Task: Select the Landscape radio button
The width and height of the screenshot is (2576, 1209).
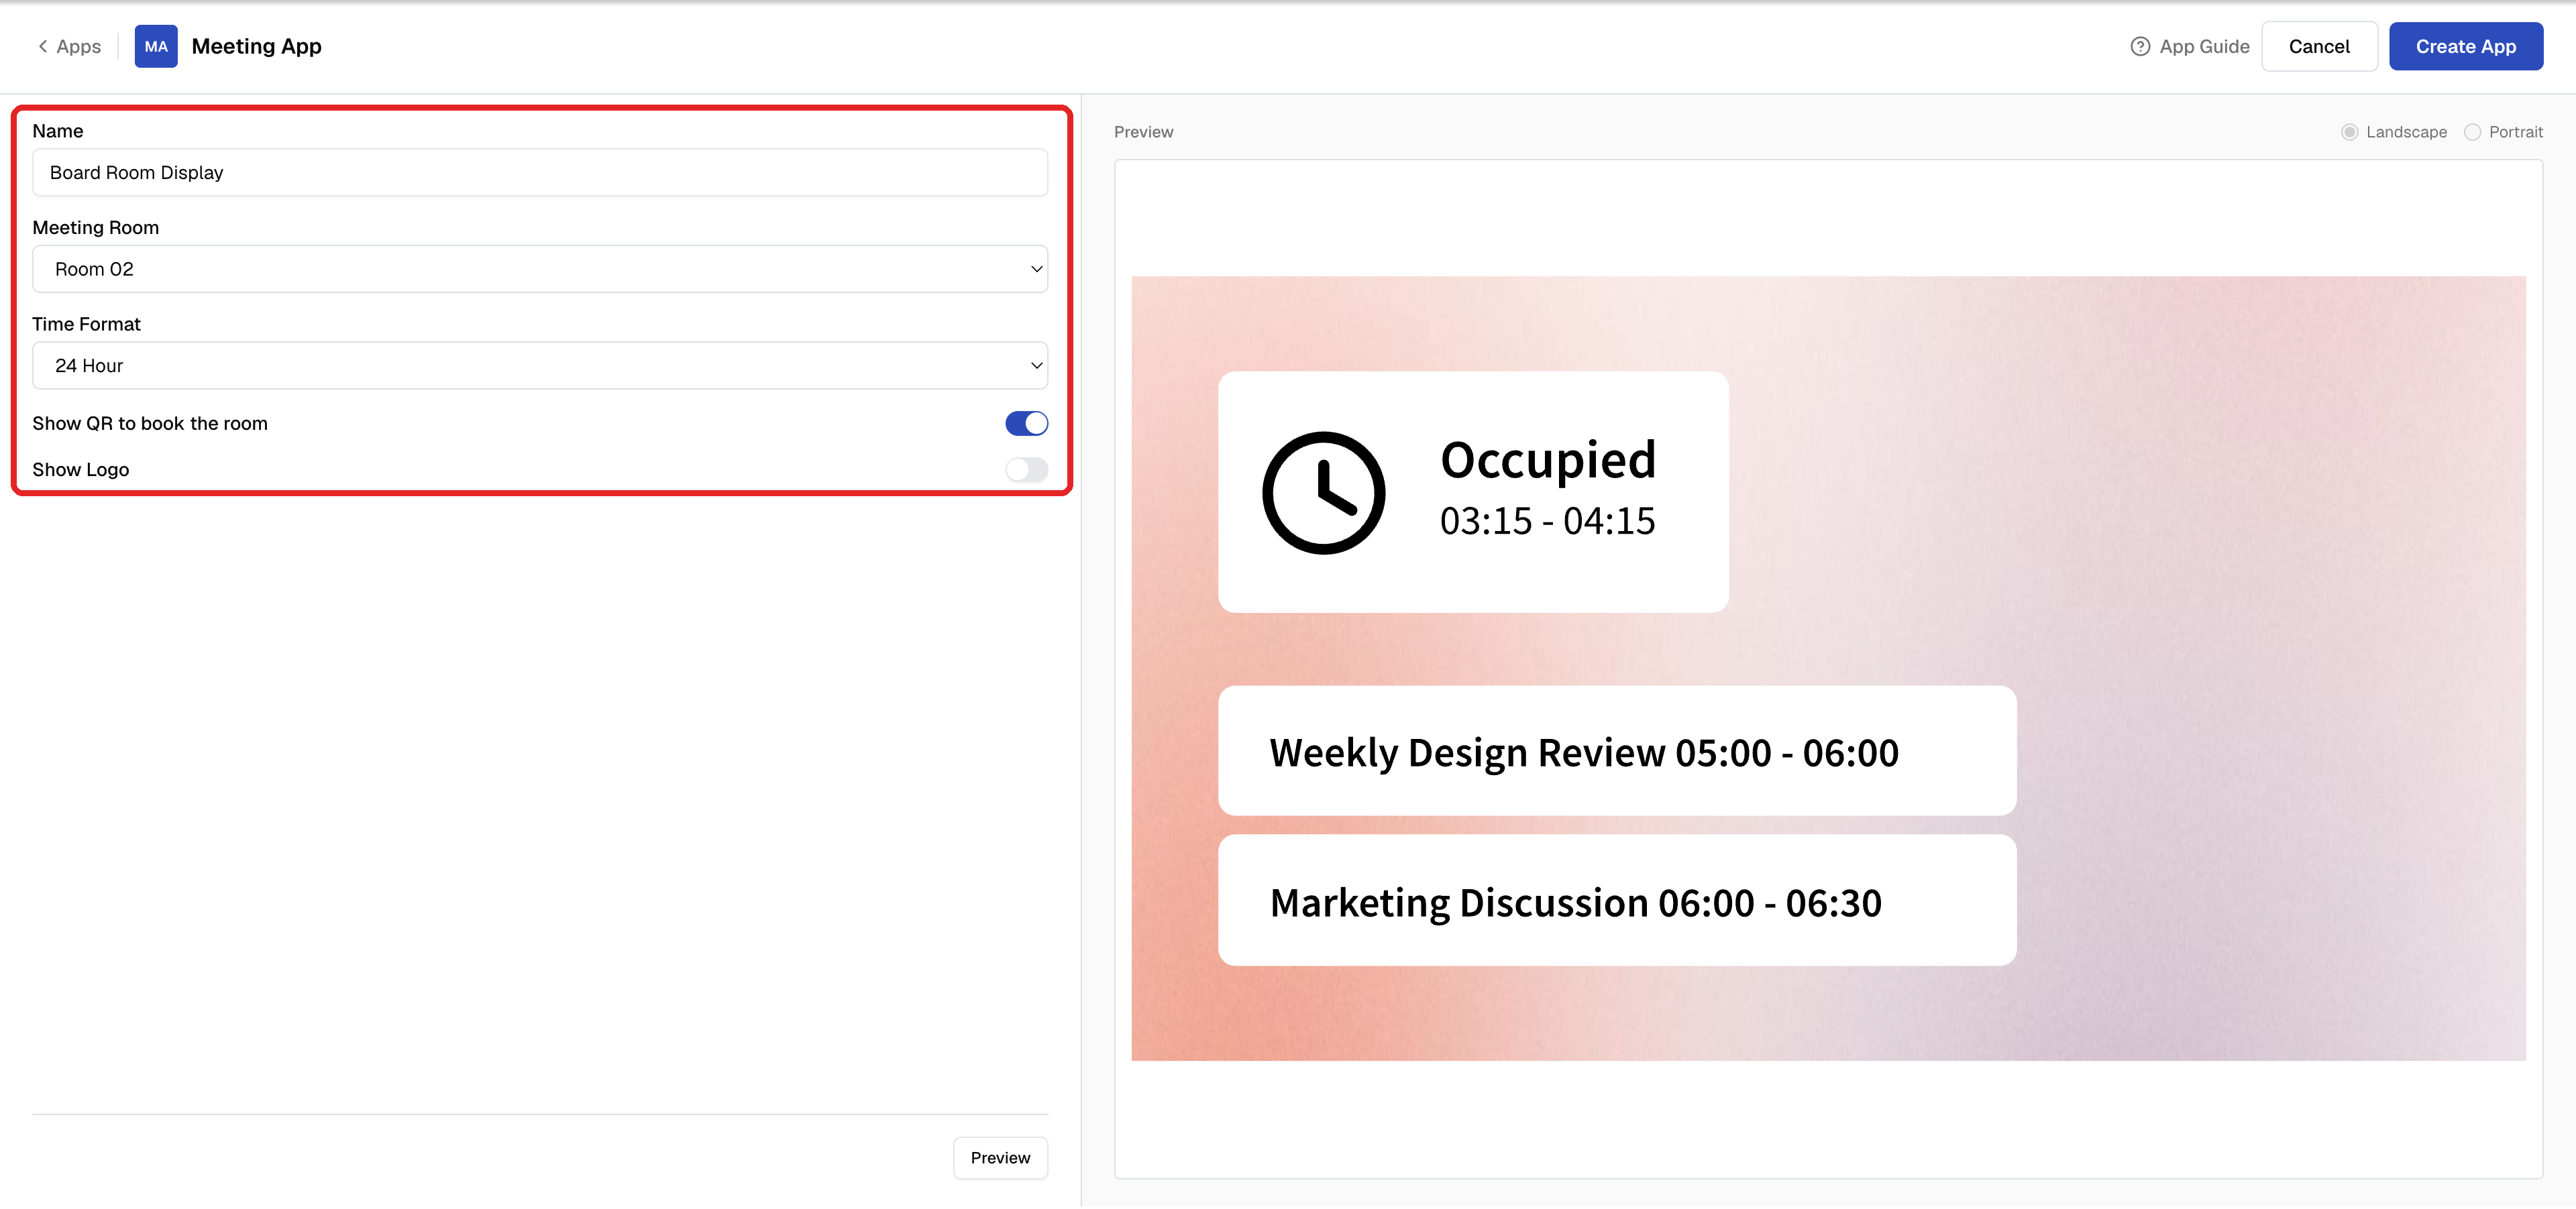Action: (x=2350, y=132)
